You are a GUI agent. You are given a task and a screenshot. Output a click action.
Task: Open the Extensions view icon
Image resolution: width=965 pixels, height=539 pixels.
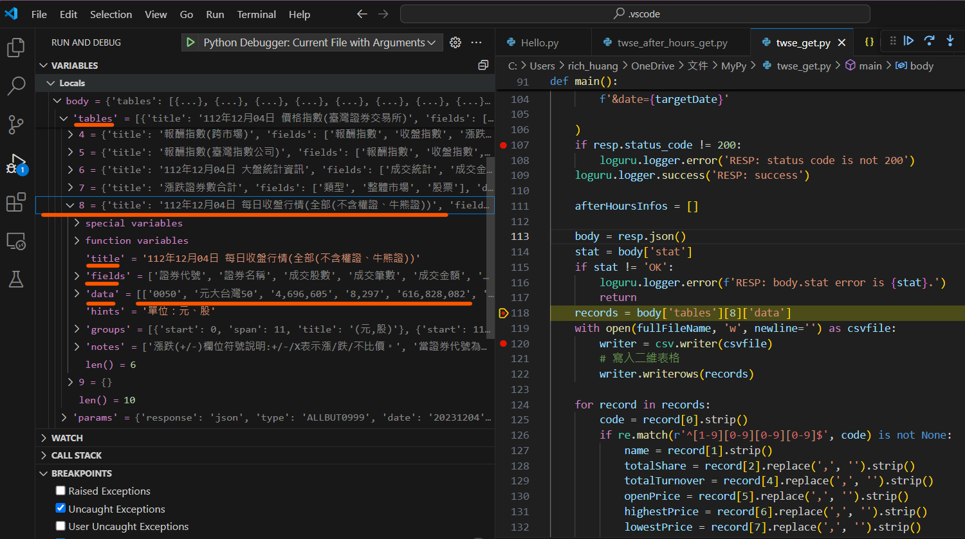coord(15,203)
